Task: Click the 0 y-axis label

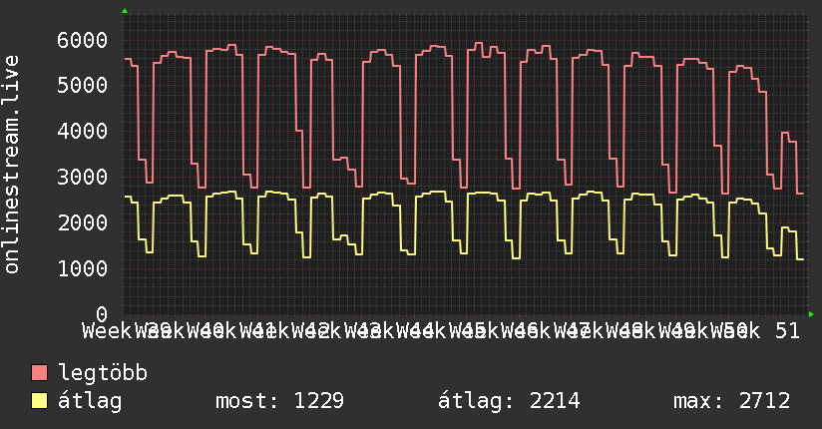Action: click(102, 314)
